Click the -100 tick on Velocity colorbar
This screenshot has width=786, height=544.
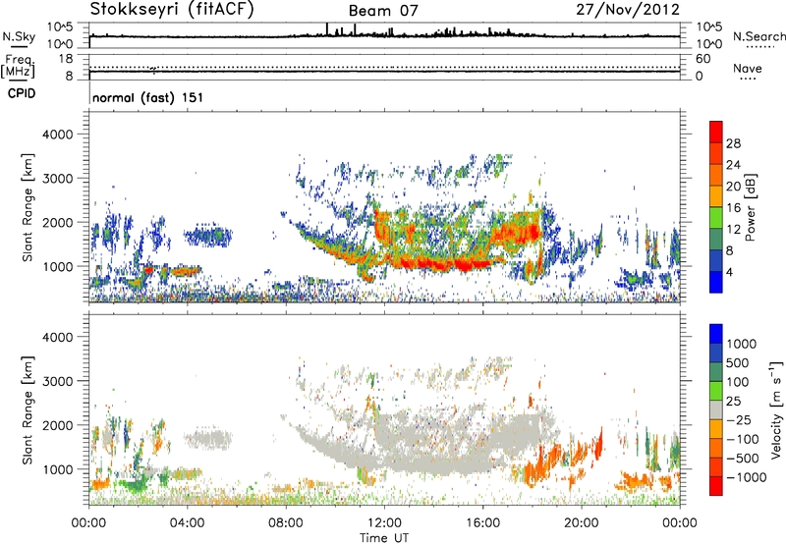[742, 439]
